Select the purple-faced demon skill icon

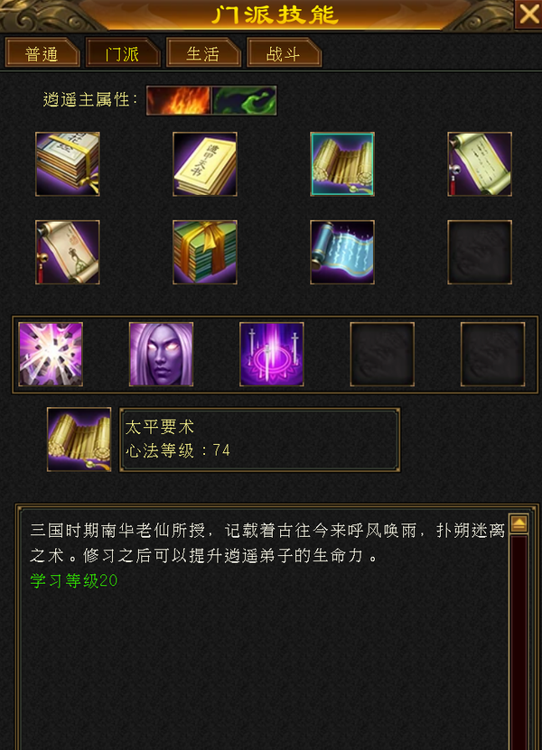[x=162, y=354]
